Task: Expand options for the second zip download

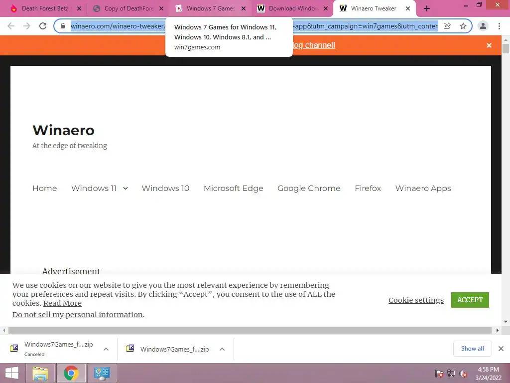Action: [222, 349]
